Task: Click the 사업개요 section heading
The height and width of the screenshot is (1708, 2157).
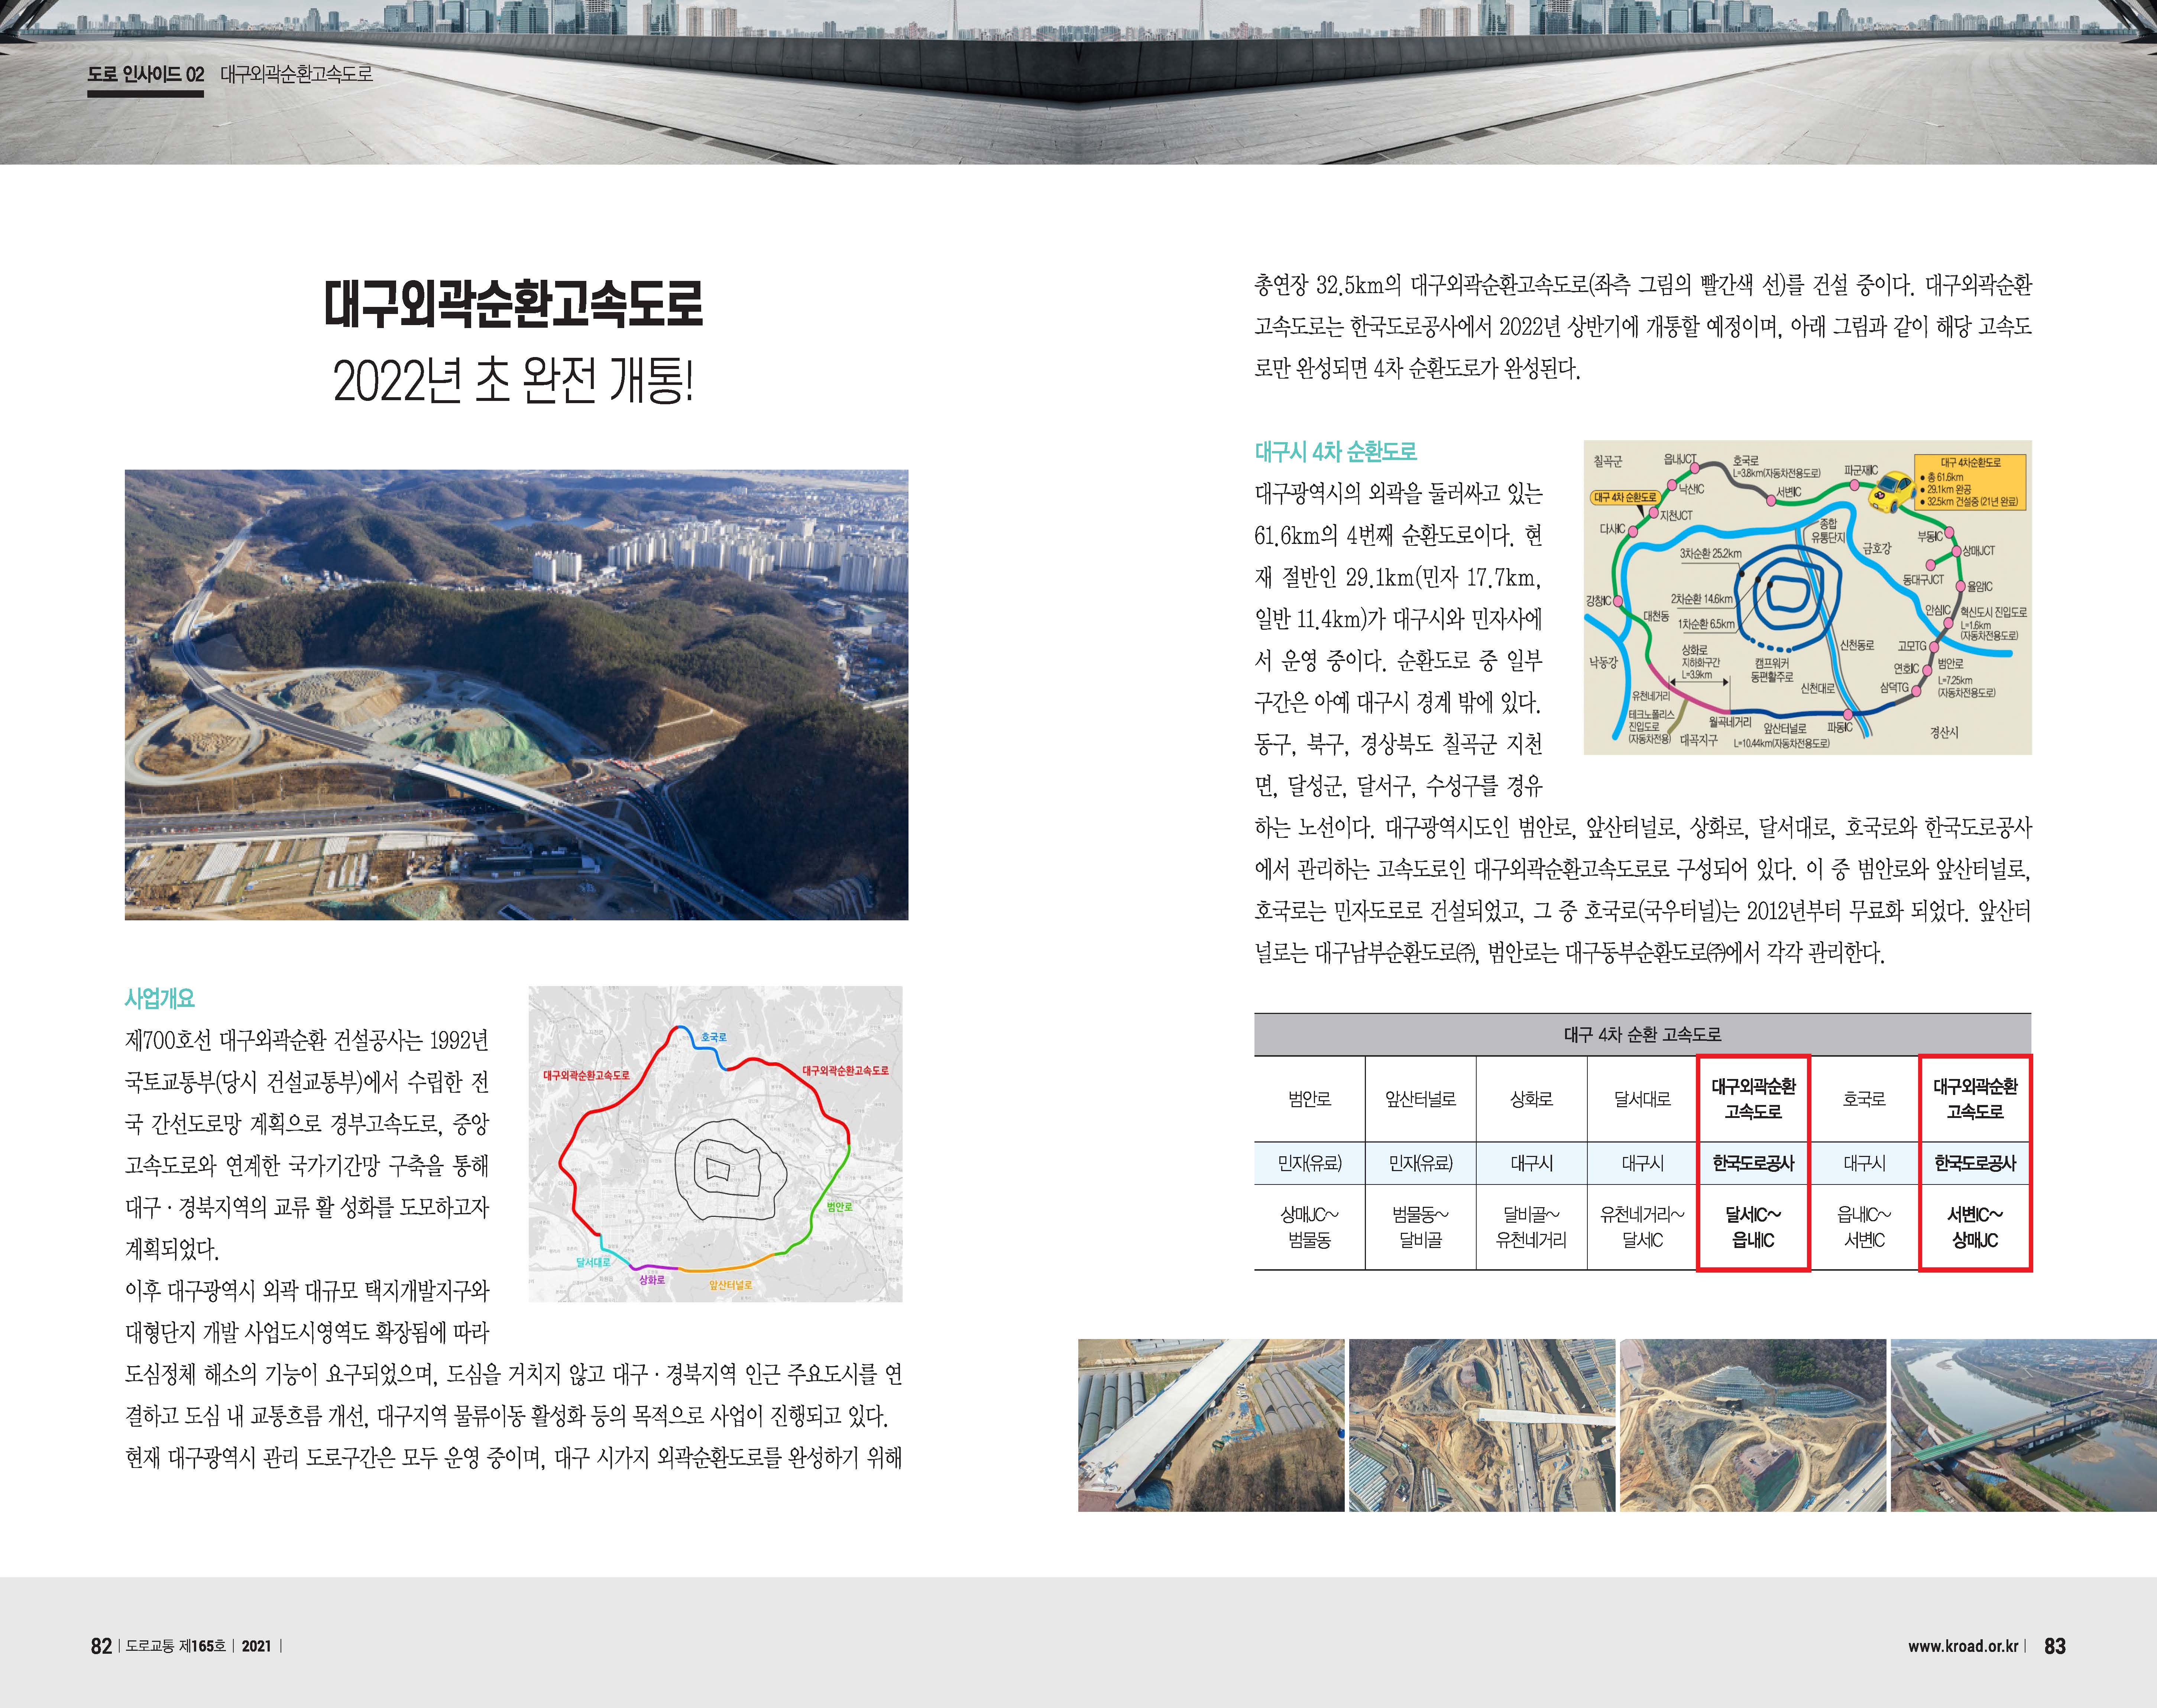Action: pyautogui.click(x=160, y=998)
